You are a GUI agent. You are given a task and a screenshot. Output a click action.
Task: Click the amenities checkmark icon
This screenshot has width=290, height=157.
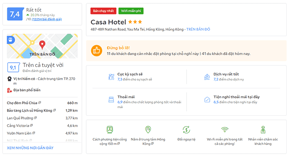[207, 100]
